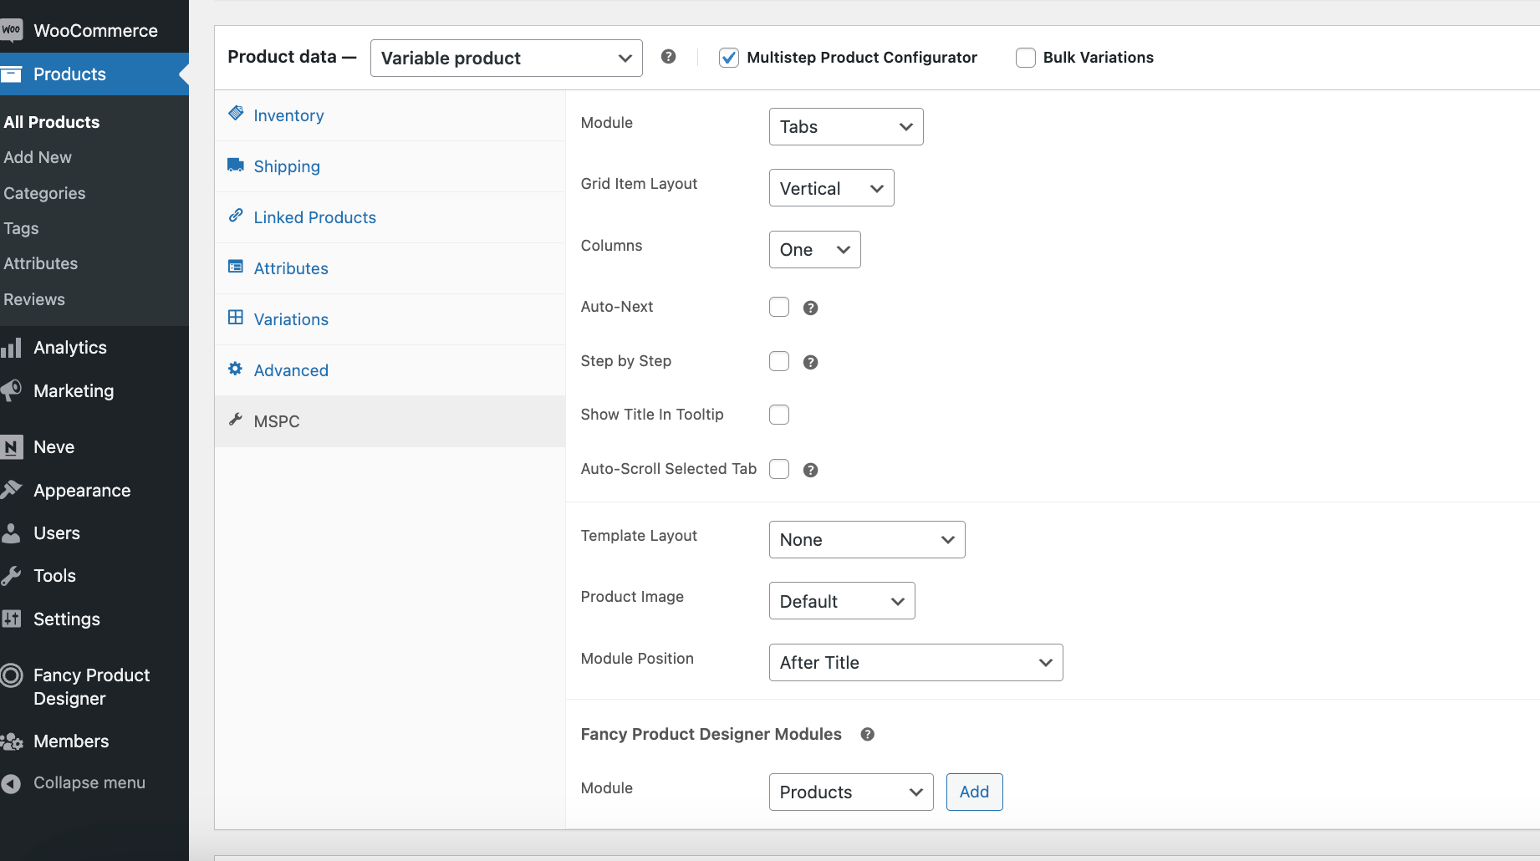Screen dimensions: 1540x861
Task: Enable Auto-Scroll Selected Tab checkbox
Action: (779, 469)
